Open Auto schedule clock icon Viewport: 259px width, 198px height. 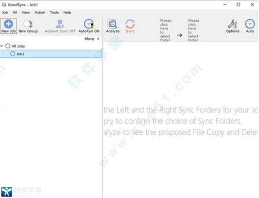(x=250, y=24)
